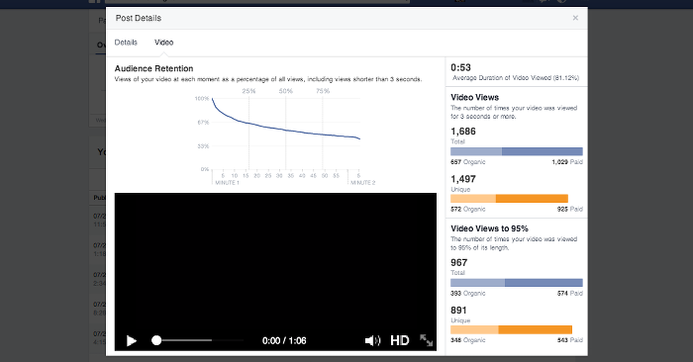Enter fullscreen with the expand arrows icon
This screenshot has width=693, height=362.
pos(426,340)
